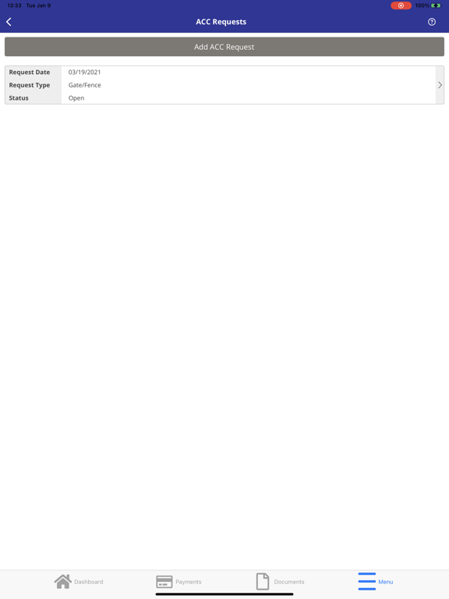
Task: Select the Menu tab label
Action: tap(386, 582)
